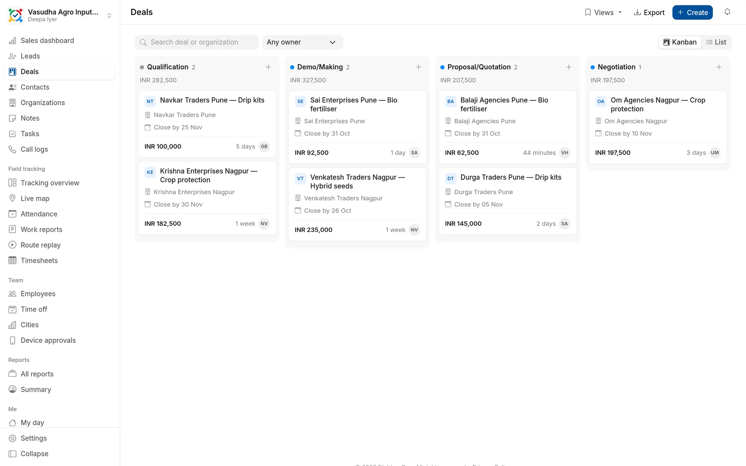Open Durga Traders Pune Drip kits deal
This screenshot has width=746, height=466.
(x=507, y=201)
